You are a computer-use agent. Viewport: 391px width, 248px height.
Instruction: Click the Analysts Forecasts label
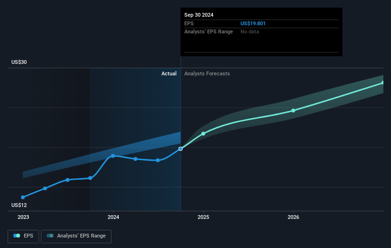click(x=207, y=73)
